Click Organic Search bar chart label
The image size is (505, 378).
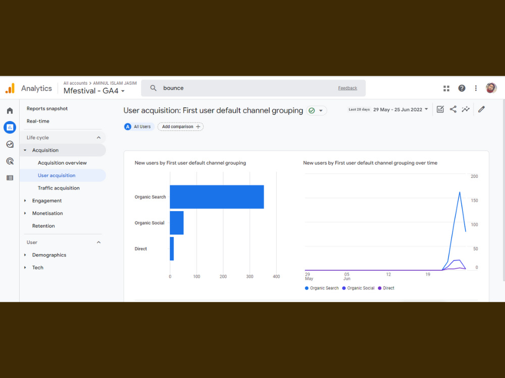pos(150,197)
